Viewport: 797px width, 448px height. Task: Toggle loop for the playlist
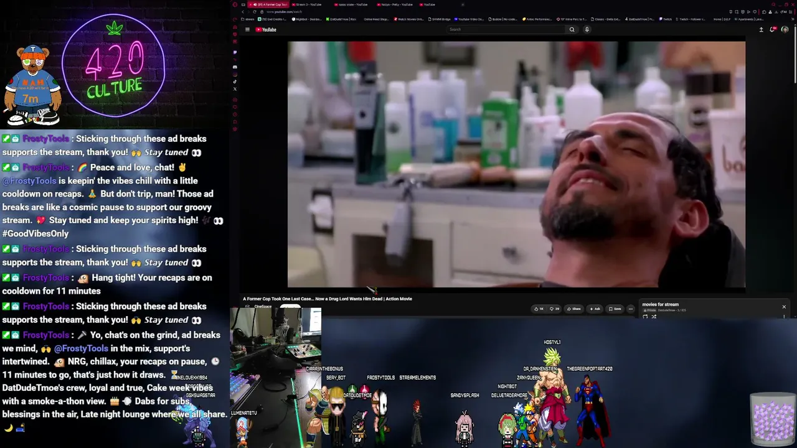[x=645, y=317]
